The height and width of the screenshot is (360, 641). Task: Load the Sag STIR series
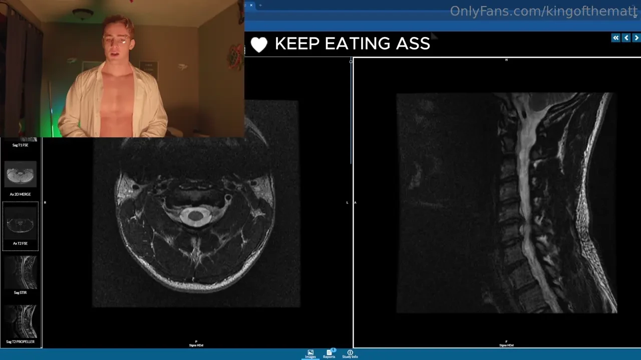(20, 272)
